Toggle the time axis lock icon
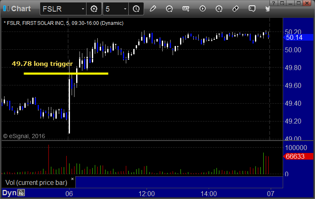315x199 pixels. coord(21,193)
